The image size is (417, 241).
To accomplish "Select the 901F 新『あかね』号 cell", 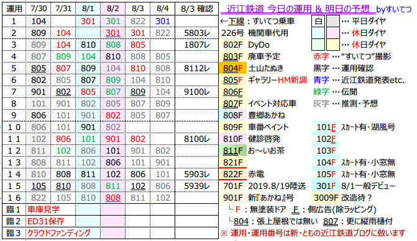I will tap(233, 198).
